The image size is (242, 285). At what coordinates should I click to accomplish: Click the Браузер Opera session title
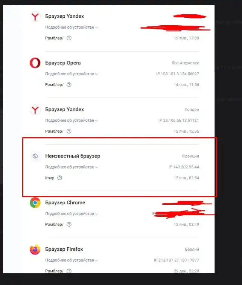coord(63,63)
